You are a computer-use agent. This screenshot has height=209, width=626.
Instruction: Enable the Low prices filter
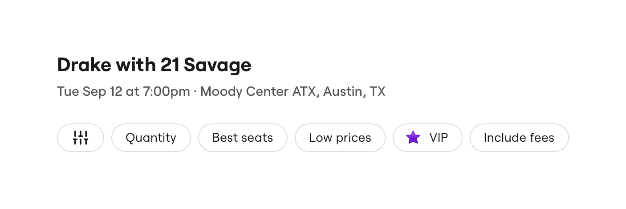340,138
